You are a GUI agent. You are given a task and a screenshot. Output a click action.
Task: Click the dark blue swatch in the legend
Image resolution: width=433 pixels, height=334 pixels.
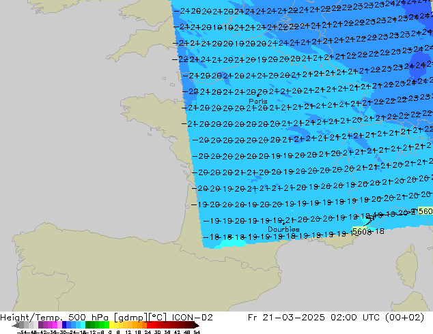point(64,324)
